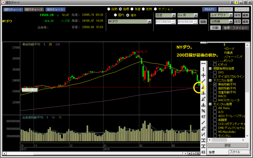Enable the 乖離度 checkbox
Viewport: 253px width, 158px height.
(215, 120)
